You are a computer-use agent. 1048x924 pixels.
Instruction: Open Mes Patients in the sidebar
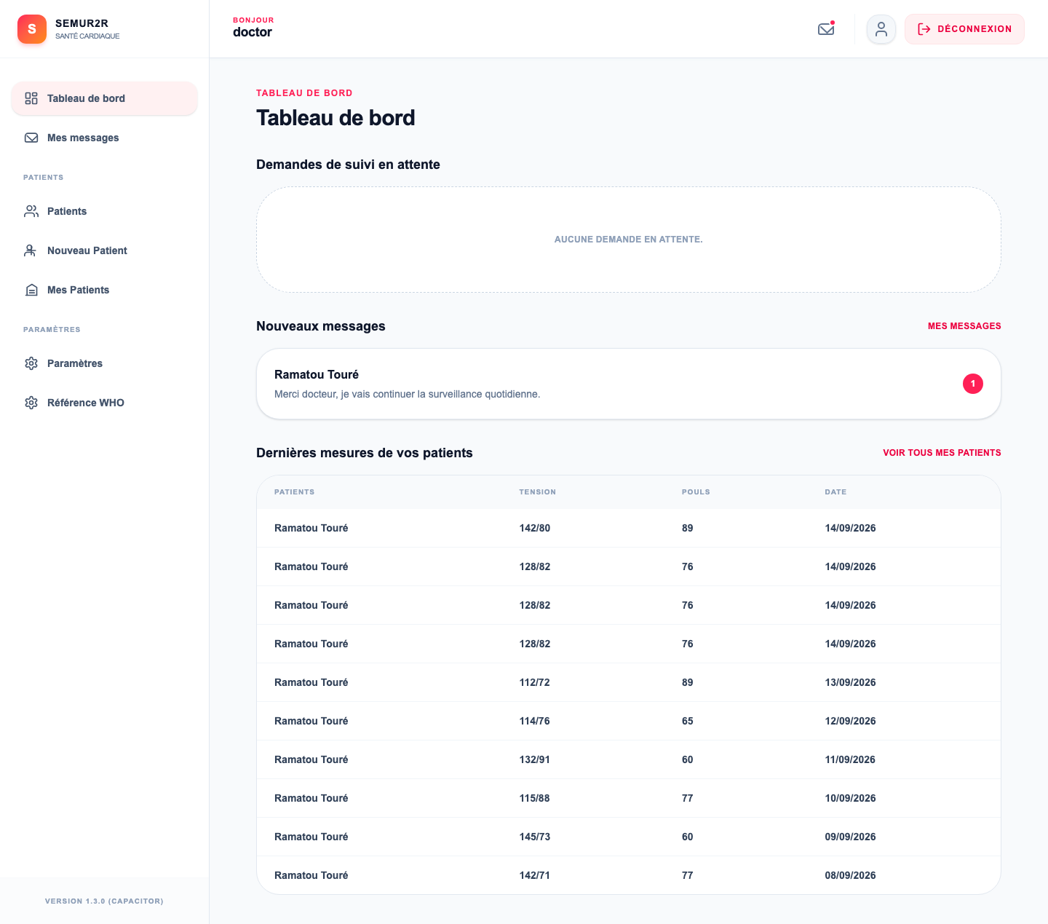point(104,290)
